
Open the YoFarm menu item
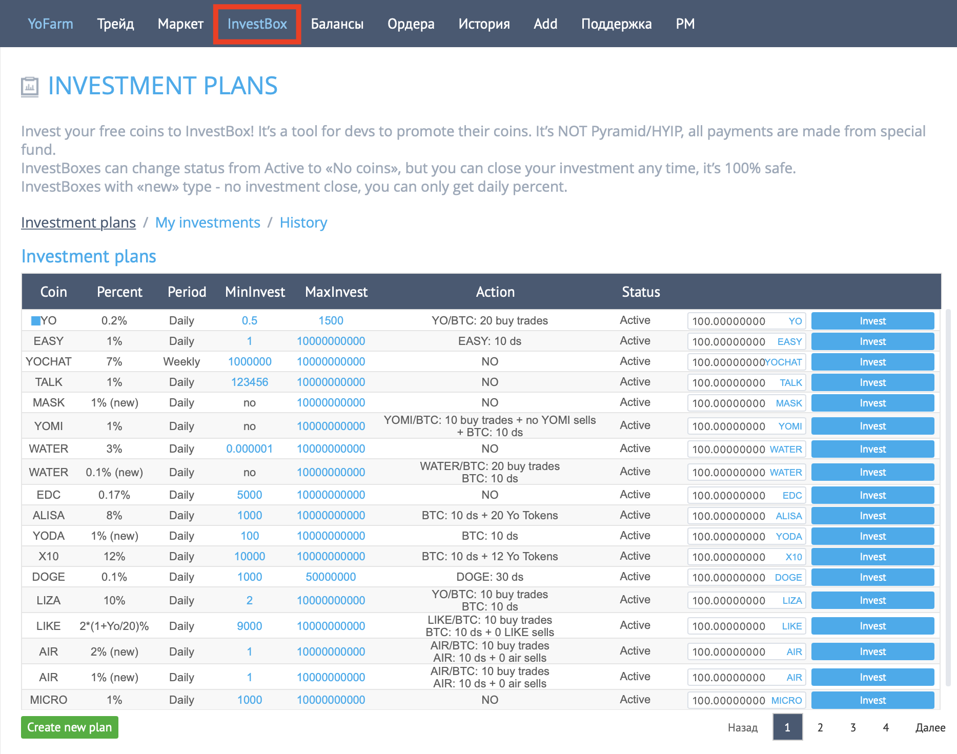(x=50, y=24)
